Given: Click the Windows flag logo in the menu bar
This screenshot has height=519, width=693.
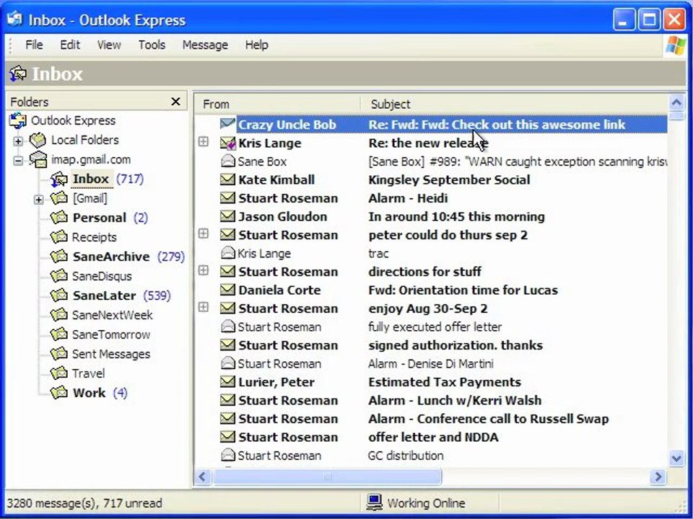Looking at the screenshot, I should coord(676,45).
